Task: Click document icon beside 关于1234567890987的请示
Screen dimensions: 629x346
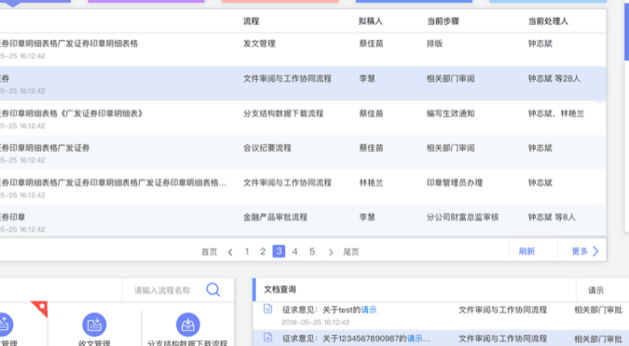Action: point(268,338)
